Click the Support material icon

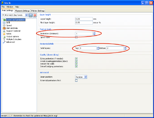[x=4, y=31]
